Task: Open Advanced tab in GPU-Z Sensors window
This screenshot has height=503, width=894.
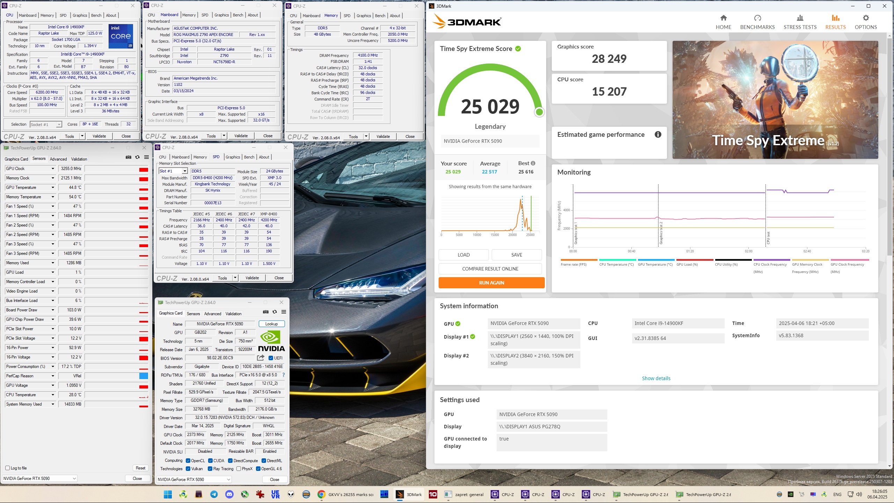Action: [58, 159]
